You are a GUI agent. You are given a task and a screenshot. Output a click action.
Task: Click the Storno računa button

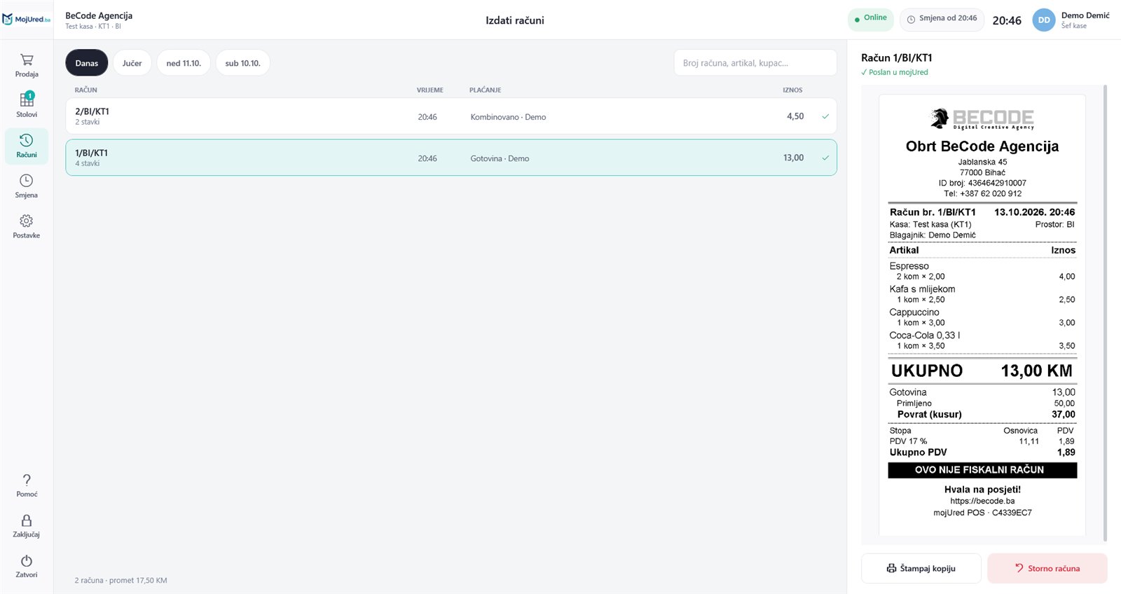coord(1047,568)
